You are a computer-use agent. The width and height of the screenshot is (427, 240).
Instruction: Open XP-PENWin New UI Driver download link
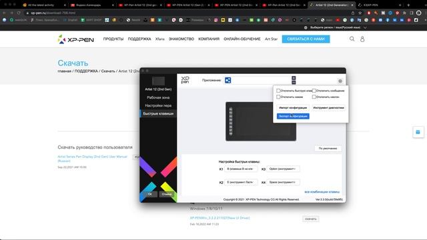(x=220, y=218)
